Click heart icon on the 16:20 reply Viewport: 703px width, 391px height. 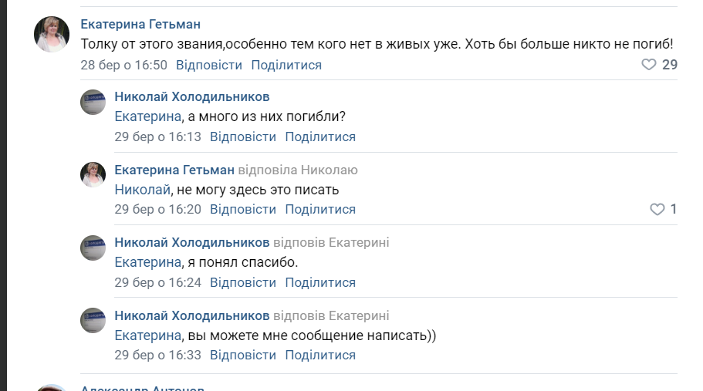coord(657,209)
